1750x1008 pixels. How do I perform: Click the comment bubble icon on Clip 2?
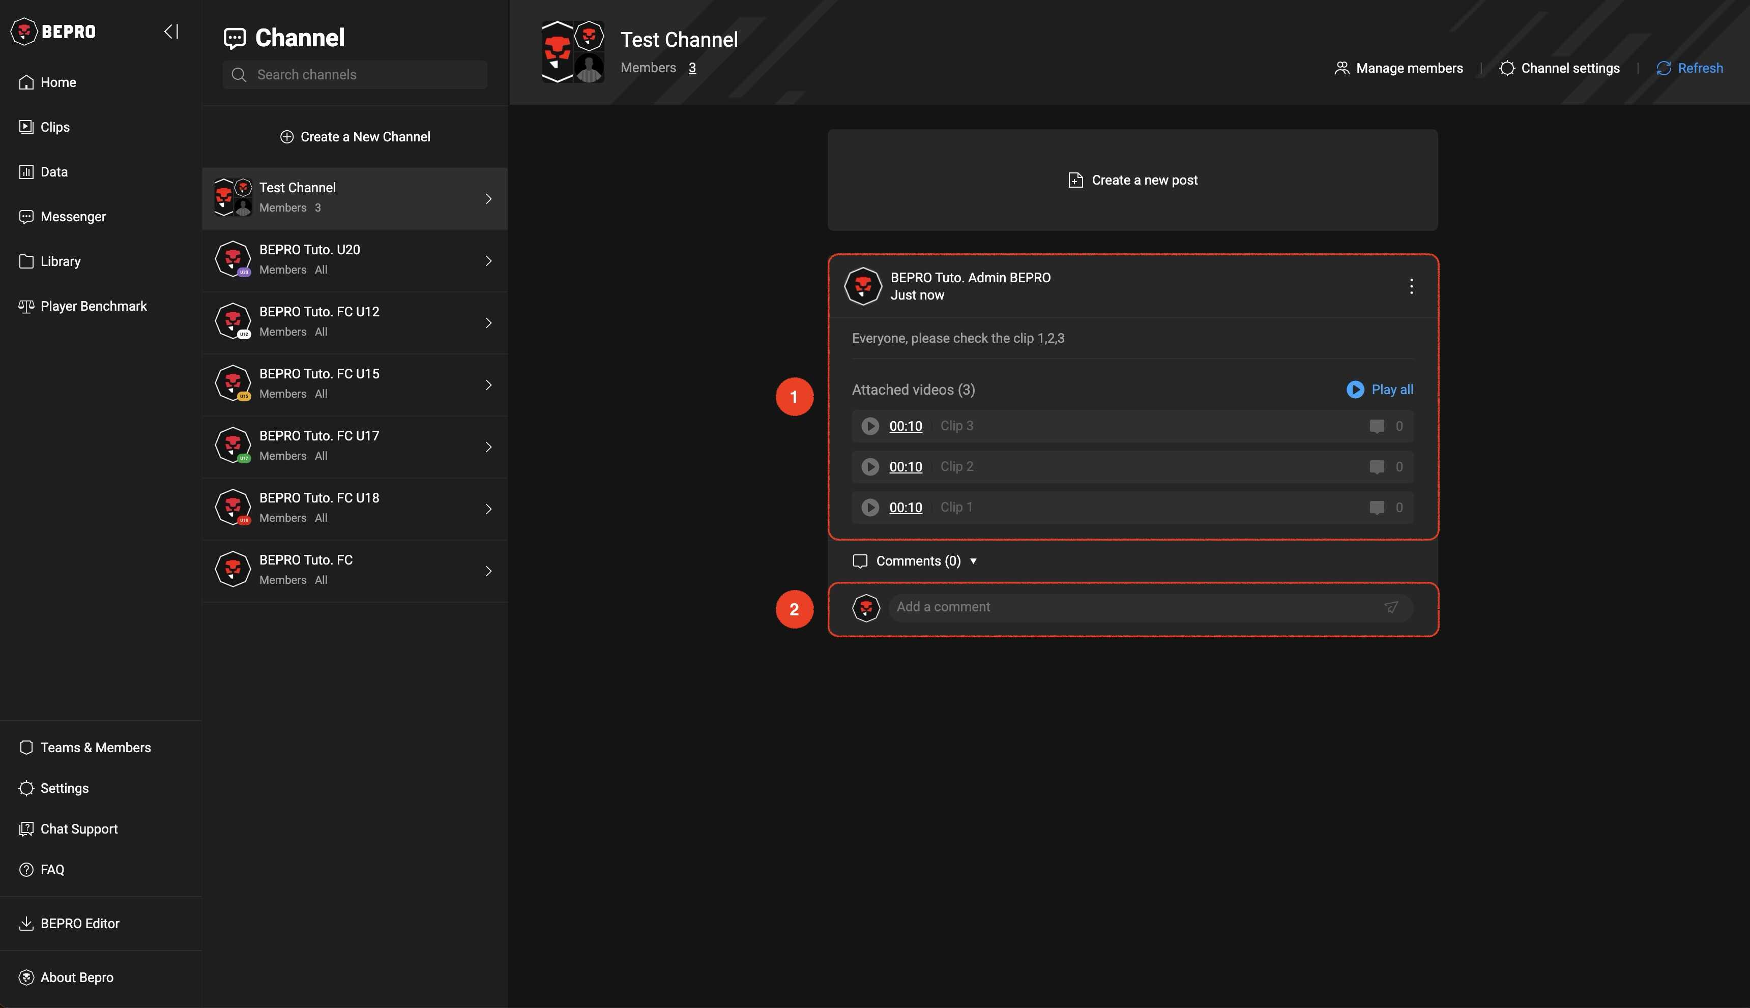(1376, 466)
